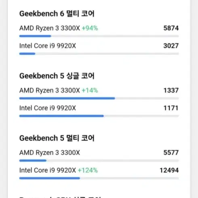
Task: Click the Geekbench 6 멀티 코어 heading
Action: (x=57, y=14)
